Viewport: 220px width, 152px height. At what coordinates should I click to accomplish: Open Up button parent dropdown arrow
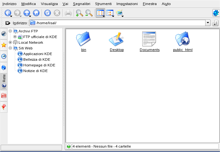[30, 16]
